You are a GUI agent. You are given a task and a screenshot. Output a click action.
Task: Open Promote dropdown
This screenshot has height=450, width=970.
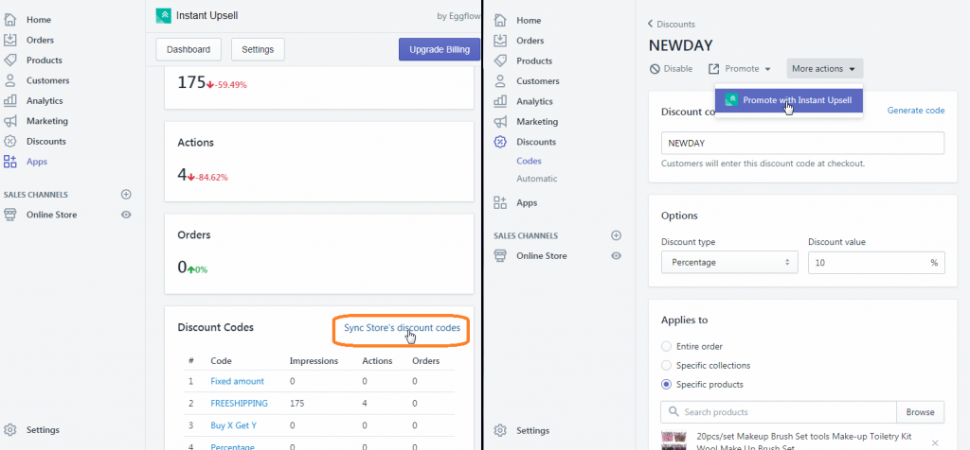[739, 68]
